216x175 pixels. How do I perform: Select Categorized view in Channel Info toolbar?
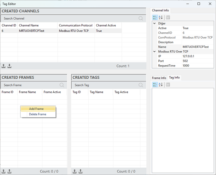point(155,18)
